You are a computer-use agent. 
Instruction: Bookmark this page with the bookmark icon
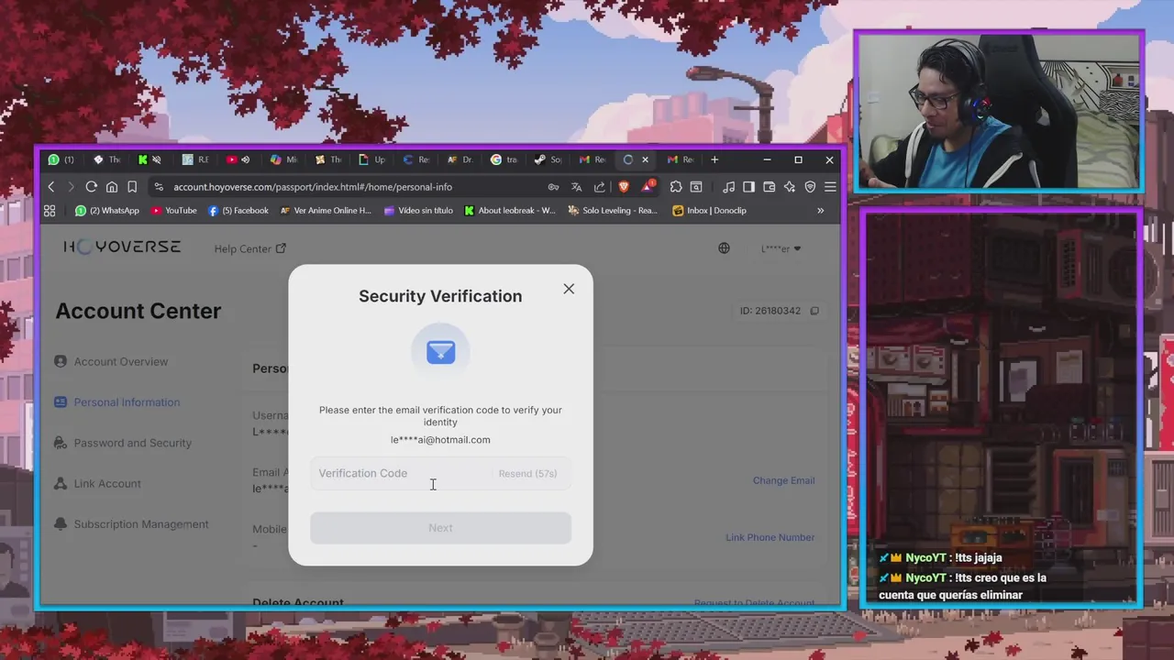(x=132, y=187)
